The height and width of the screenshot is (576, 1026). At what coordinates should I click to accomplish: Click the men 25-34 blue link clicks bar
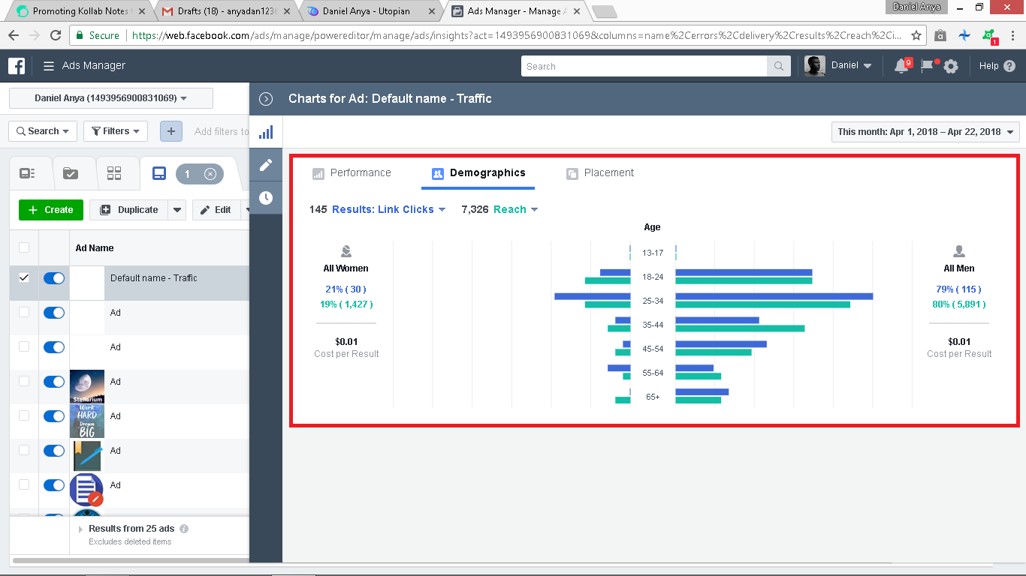tap(774, 296)
